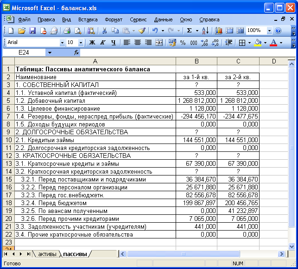Screen dimensions: 298x269
Task: Click the Paste clipboard icon
Action: click(126, 31)
